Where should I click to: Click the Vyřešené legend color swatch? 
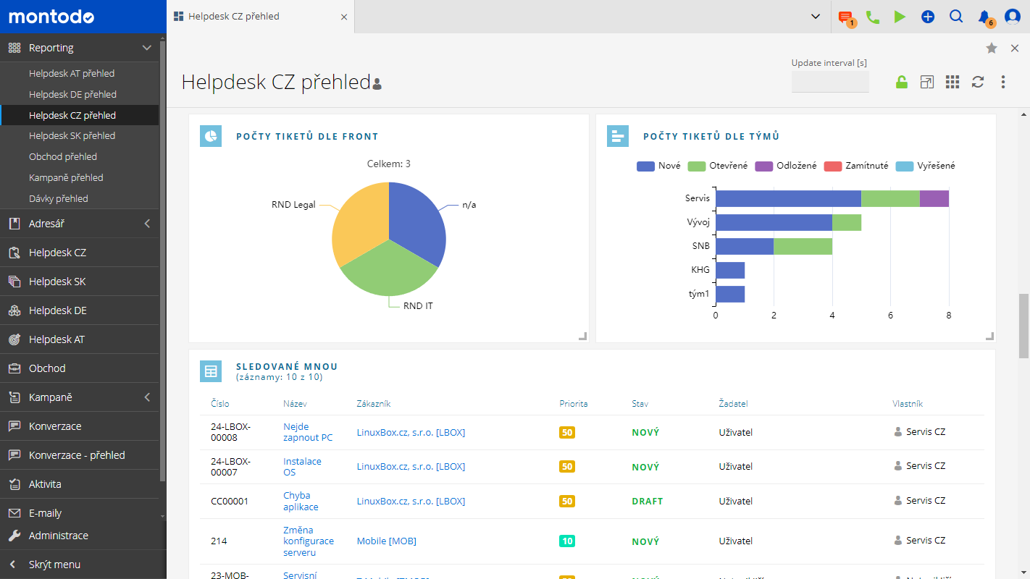(905, 166)
